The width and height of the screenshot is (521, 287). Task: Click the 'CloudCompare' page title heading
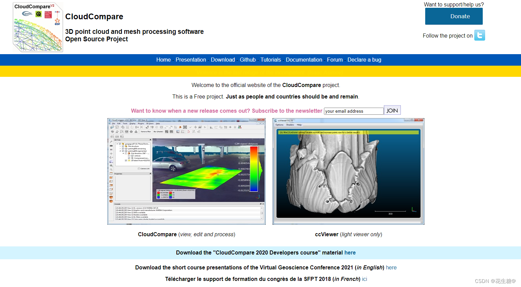94,17
